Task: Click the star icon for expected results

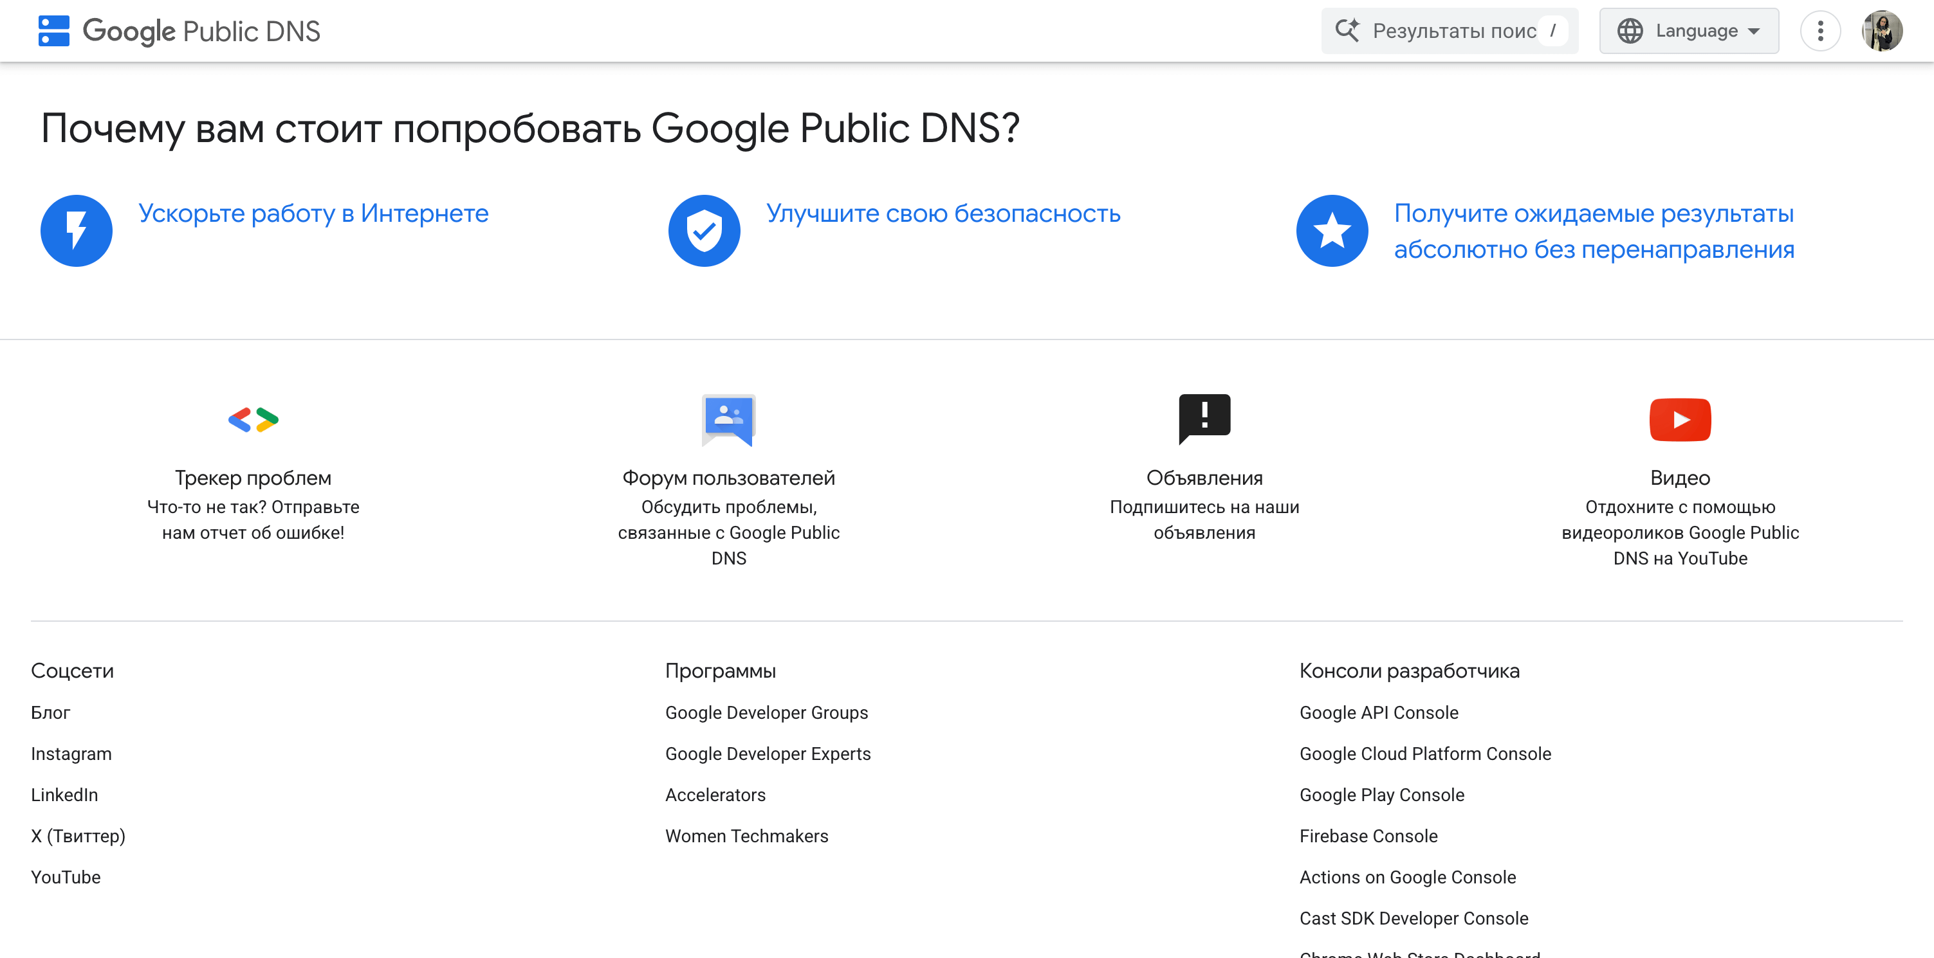Action: [1332, 230]
